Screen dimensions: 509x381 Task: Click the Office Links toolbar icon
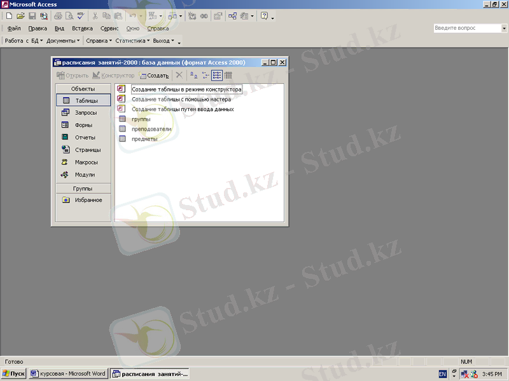(x=152, y=16)
